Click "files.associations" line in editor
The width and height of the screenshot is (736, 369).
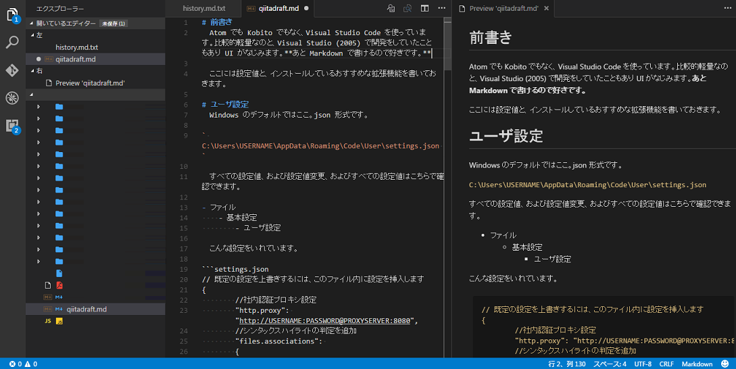[280, 341]
